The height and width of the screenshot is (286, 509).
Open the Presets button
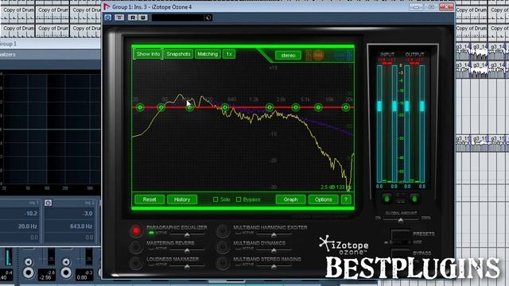pos(401,234)
